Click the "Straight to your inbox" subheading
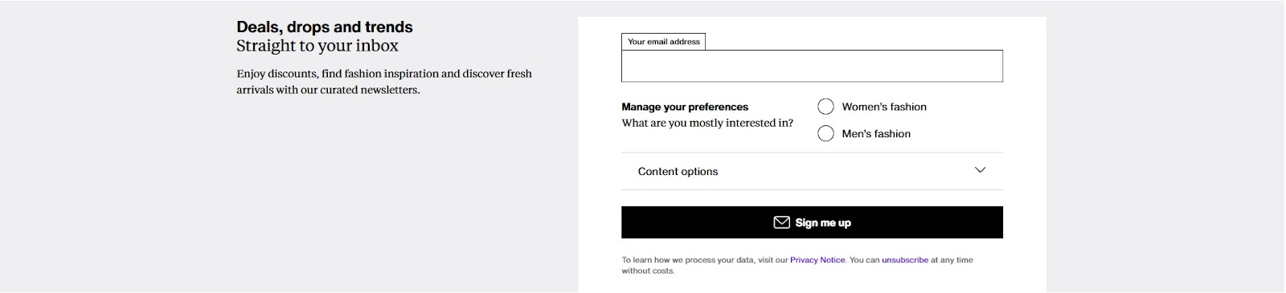Image resolution: width=1286 pixels, height=293 pixels. point(317,46)
